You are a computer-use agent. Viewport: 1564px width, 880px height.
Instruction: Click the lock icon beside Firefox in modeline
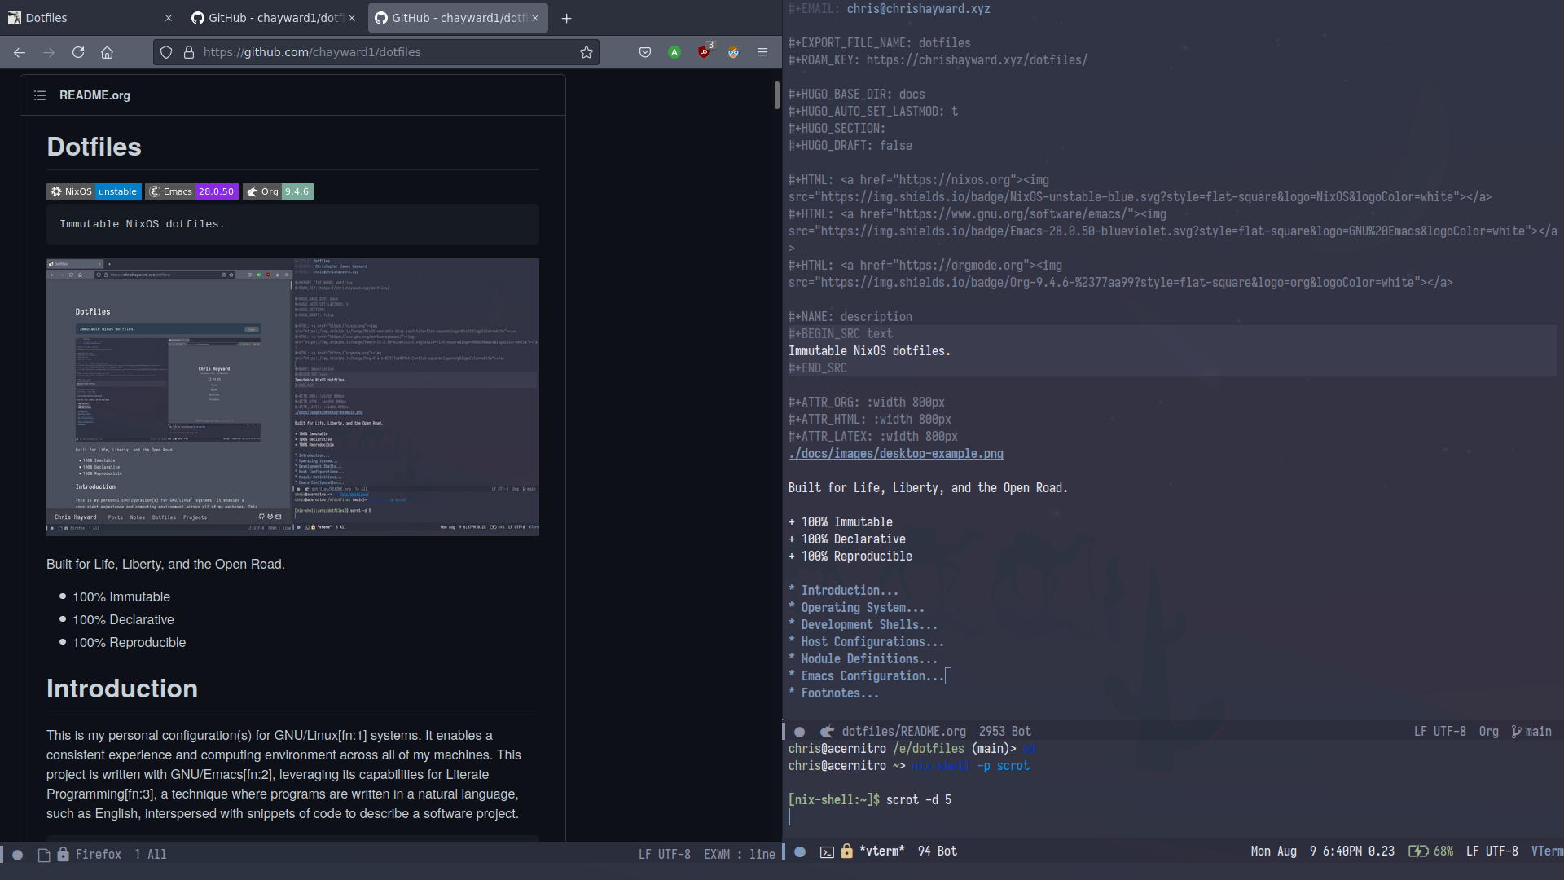tap(63, 854)
